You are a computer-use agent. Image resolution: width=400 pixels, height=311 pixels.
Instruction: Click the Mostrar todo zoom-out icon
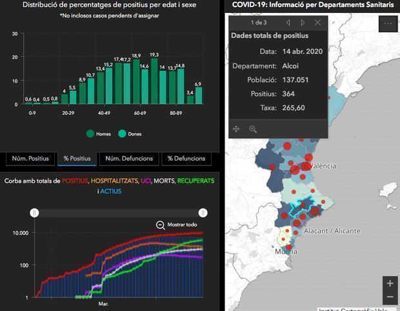coord(161,225)
